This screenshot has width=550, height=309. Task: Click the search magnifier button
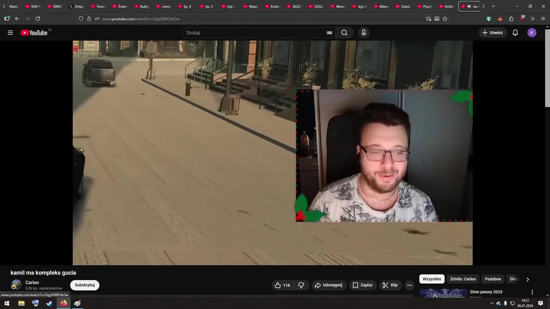[344, 33]
